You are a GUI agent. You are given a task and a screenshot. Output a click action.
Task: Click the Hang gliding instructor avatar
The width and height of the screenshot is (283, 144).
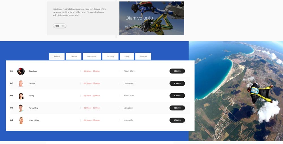pos(21,120)
